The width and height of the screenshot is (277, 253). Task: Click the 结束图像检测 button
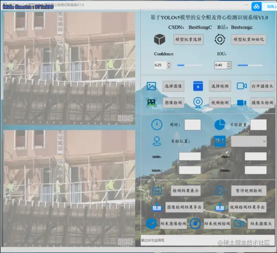click(173, 223)
